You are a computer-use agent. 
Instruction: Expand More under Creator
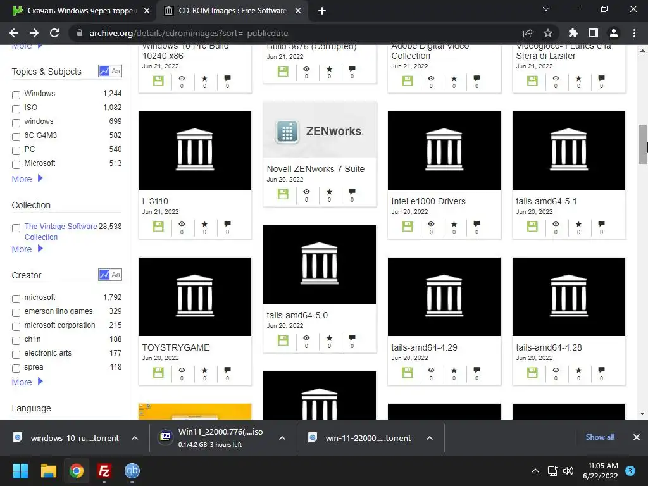[x=27, y=382]
